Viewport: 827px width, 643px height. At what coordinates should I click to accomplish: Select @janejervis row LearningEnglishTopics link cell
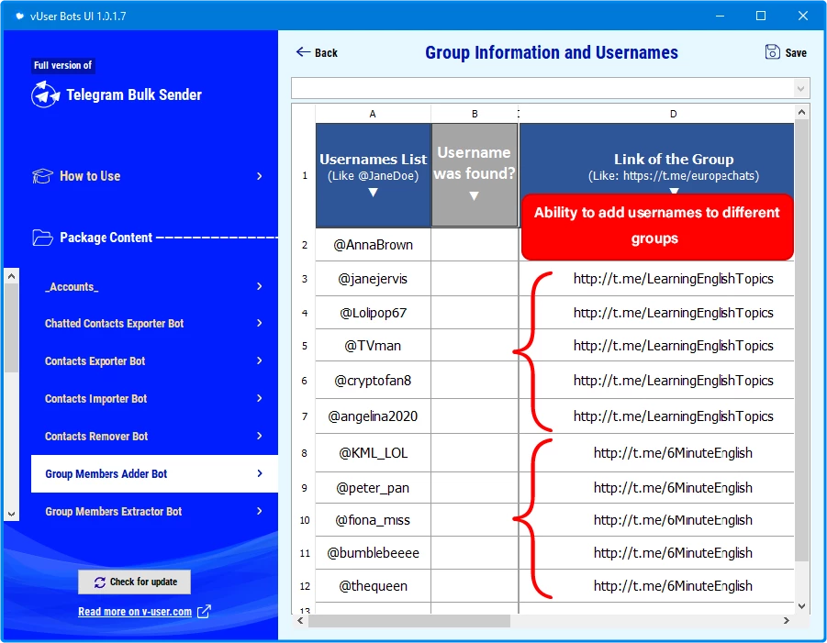click(x=656, y=279)
